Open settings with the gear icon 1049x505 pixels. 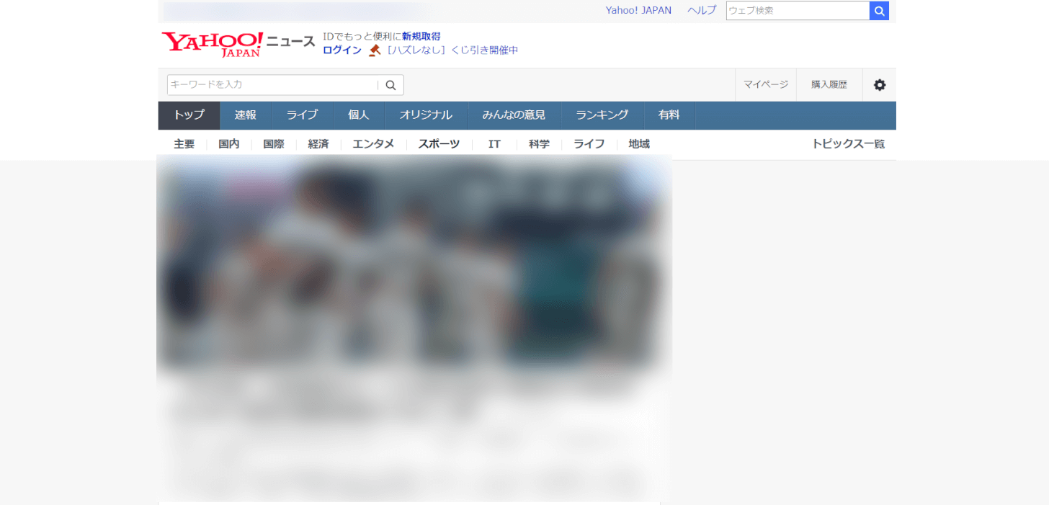click(x=880, y=85)
